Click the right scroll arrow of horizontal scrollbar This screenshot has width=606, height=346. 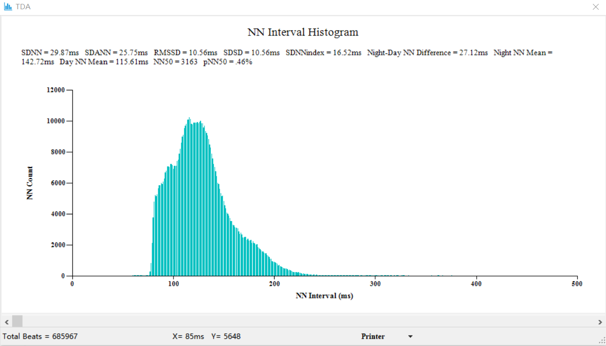[600, 321]
